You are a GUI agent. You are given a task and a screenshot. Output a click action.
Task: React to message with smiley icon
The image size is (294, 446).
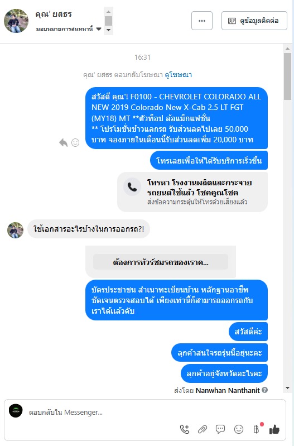pos(75,142)
